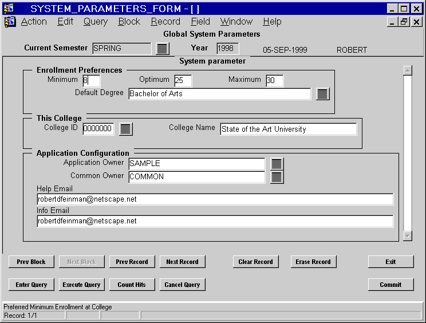Open the Query menu

(x=96, y=21)
